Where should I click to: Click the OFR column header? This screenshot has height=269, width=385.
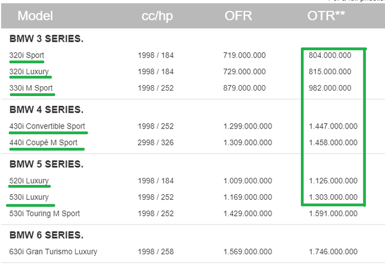tap(238, 16)
